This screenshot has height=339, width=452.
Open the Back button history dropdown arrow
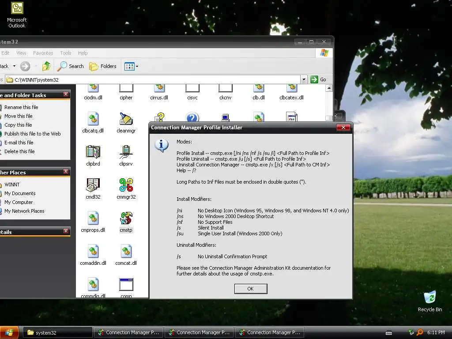click(x=14, y=66)
